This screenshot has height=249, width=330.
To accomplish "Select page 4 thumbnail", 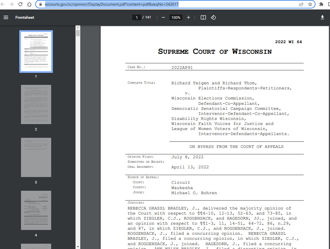I will (x=36, y=210).
